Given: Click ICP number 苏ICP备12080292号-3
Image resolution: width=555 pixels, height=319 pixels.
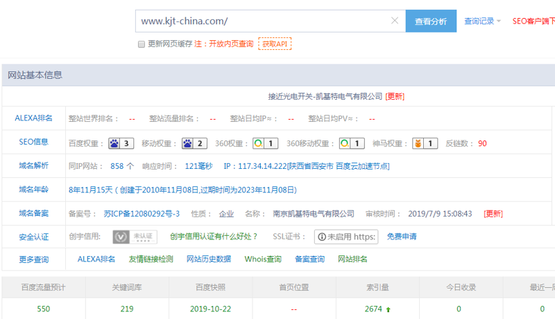Looking at the screenshot, I should pyautogui.click(x=142, y=214).
